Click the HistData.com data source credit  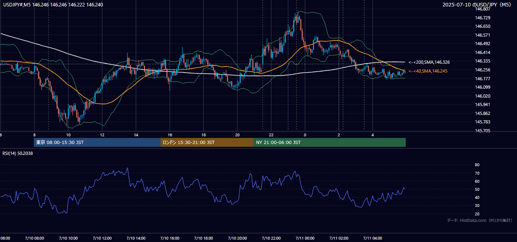[480, 220]
